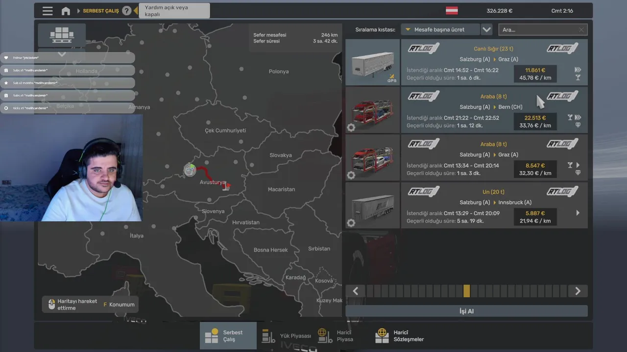Viewport: 627px width, 352px height.
Task: Click the single-arrow urgency icon in the Un row
Action: click(x=578, y=213)
